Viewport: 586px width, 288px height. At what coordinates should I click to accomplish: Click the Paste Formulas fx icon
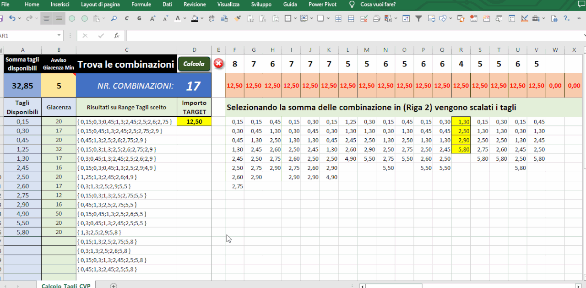click(263, 18)
